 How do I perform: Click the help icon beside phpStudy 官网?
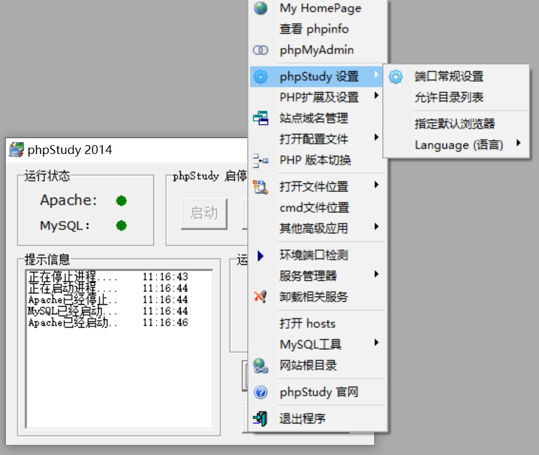pos(261,392)
